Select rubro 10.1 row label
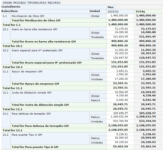 click(x=5, y=29)
